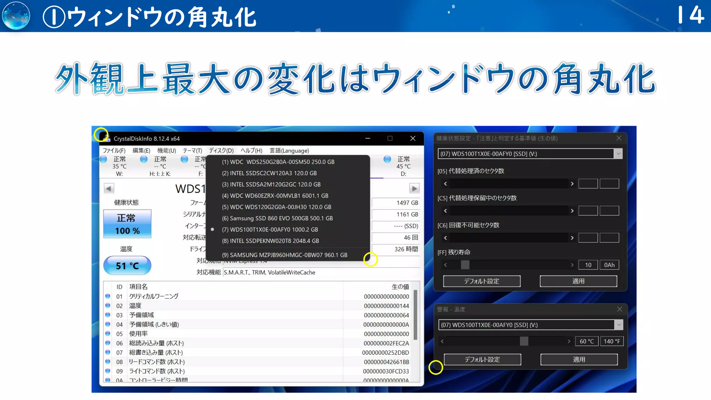Click left arrow of temperature alarm slider
The width and height of the screenshot is (711, 400).
tap(442, 341)
